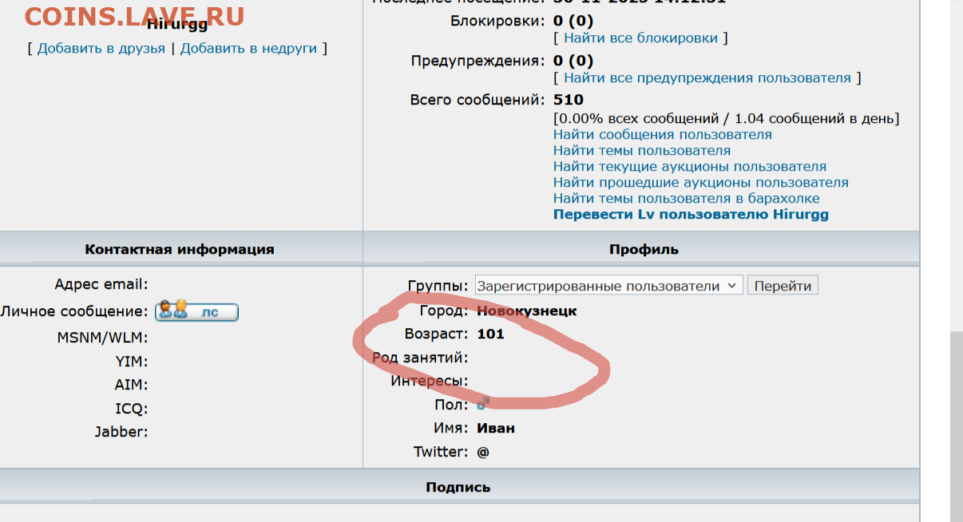The height and width of the screenshot is (522, 963).
Task: Click Найти темы пользователя в барахолке
Action: point(686,199)
